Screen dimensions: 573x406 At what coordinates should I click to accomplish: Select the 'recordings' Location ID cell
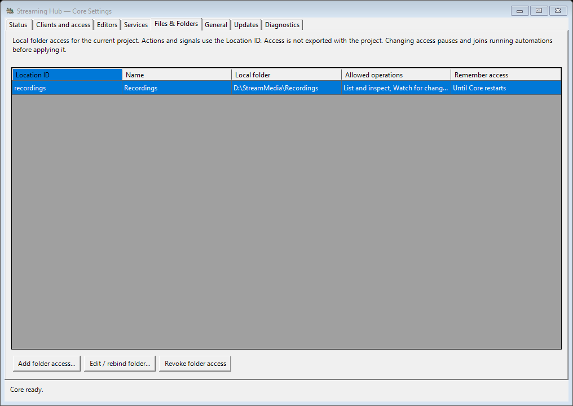pos(67,88)
